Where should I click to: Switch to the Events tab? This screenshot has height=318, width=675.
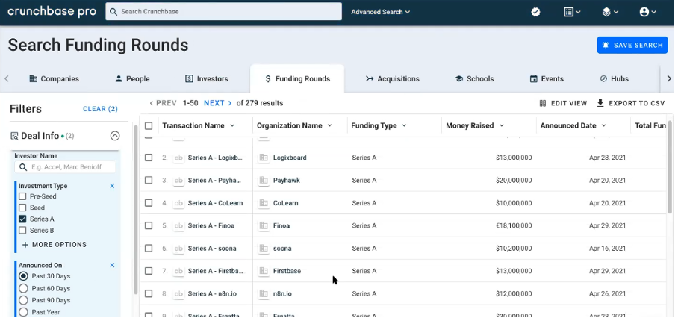click(x=547, y=78)
